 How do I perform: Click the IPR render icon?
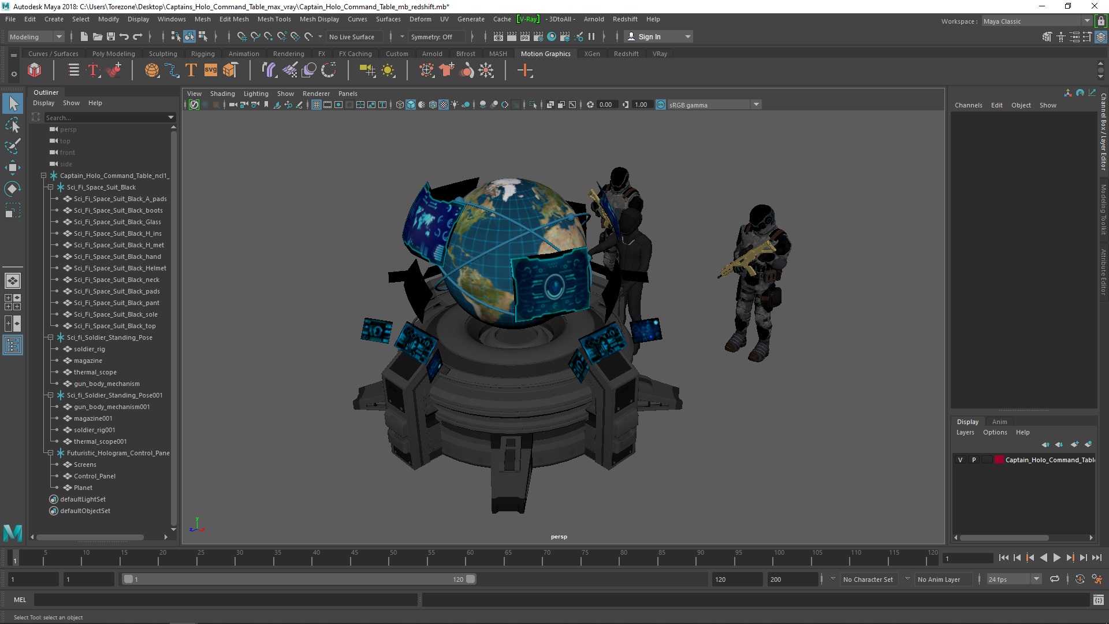[x=525, y=36]
